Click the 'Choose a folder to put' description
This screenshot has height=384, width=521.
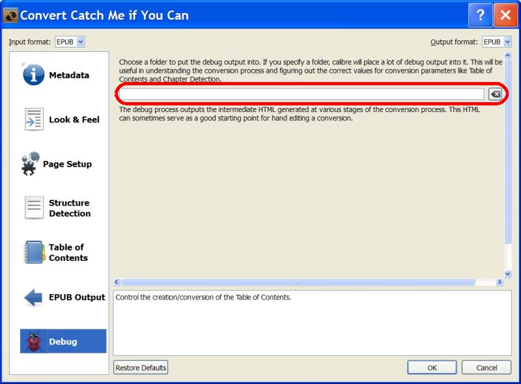(x=311, y=70)
